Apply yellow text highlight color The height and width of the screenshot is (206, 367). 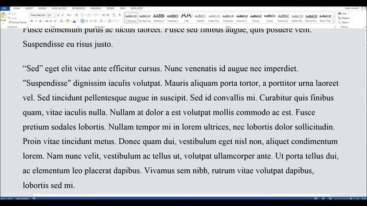point(68,21)
